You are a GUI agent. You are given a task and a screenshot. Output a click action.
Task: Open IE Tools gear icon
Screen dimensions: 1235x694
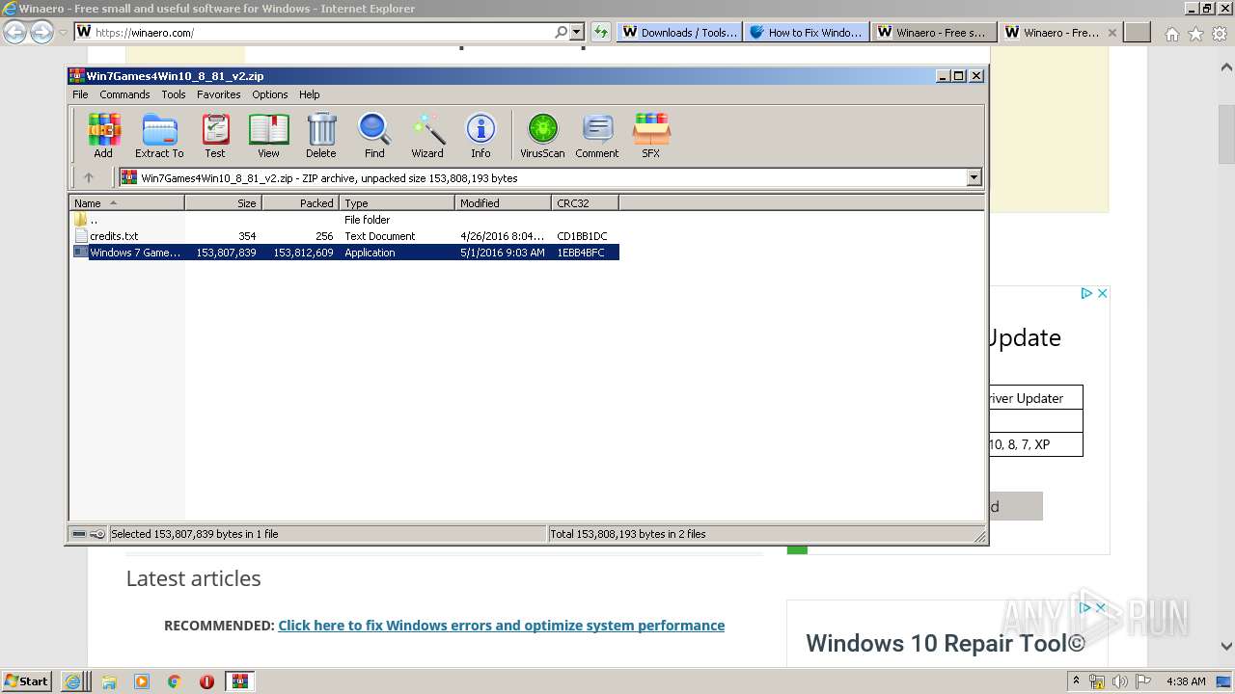click(1221, 34)
